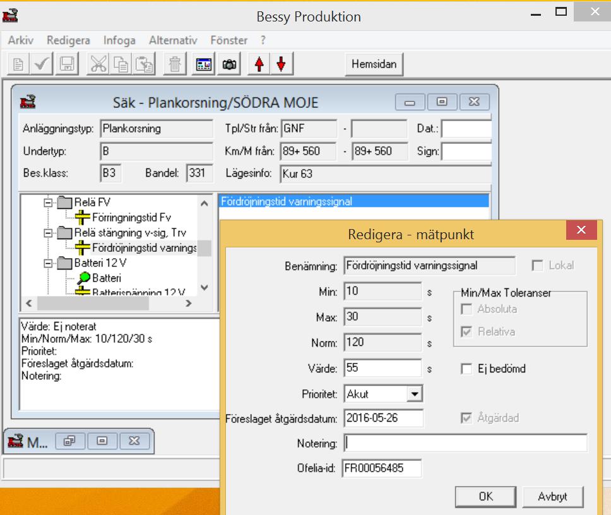The image size is (611, 515).
Task: Click the Save floppy disk icon
Action: coord(67,64)
